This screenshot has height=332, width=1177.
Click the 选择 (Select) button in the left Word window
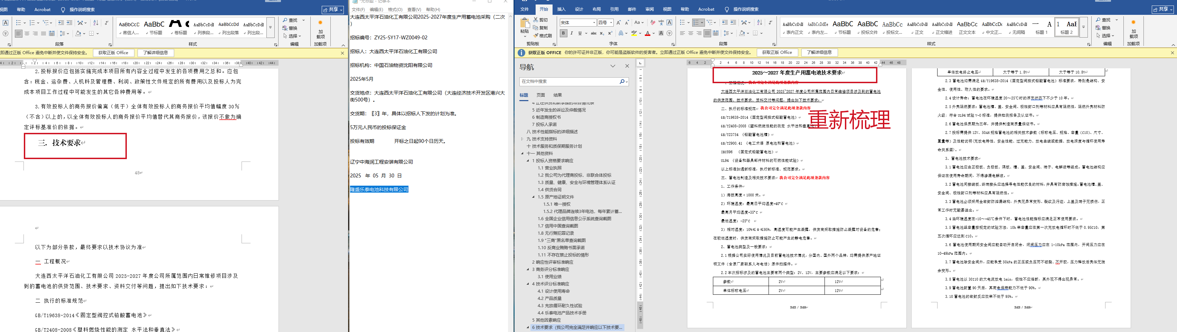coord(292,36)
